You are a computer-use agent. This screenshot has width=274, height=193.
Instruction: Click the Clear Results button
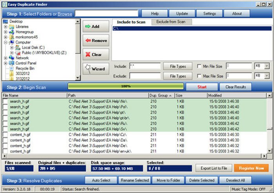click(236, 87)
